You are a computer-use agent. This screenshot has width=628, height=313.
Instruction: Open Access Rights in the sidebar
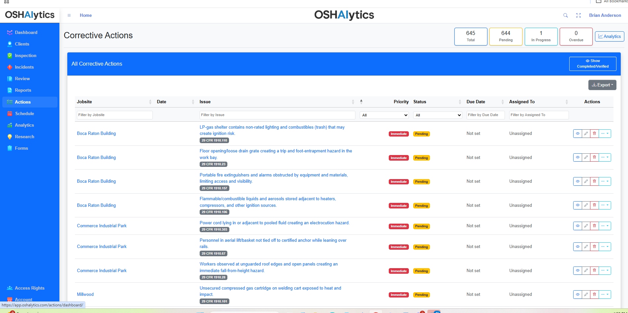click(29, 288)
